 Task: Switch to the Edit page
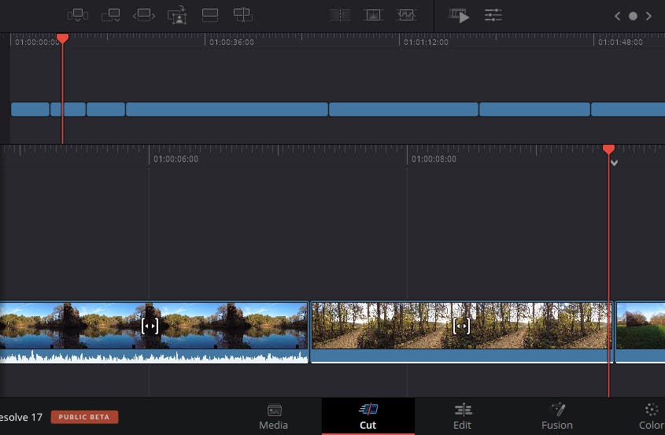tap(462, 417)
